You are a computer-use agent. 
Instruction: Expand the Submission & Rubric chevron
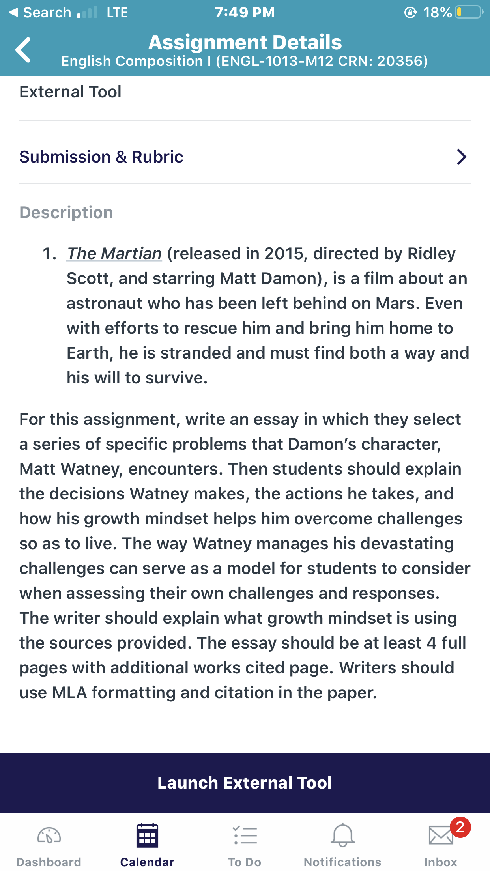461,157
